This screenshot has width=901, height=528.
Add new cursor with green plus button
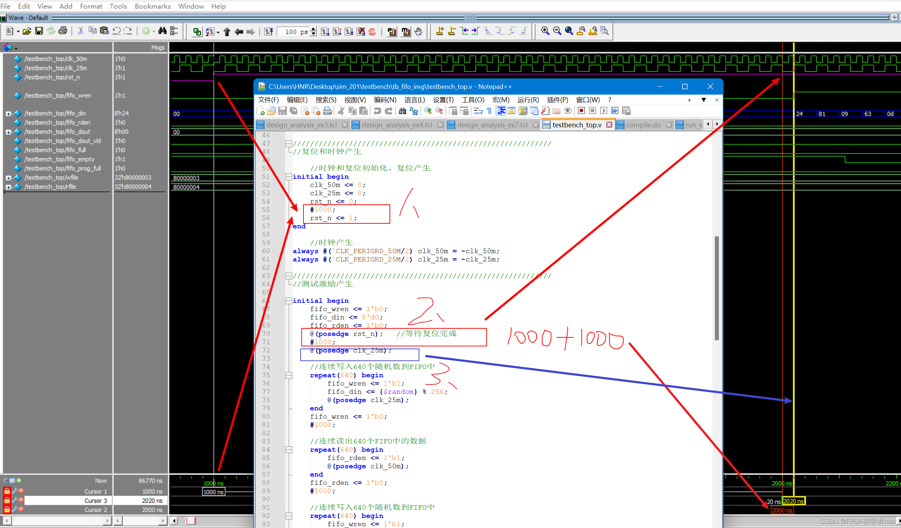click(19, 481)
